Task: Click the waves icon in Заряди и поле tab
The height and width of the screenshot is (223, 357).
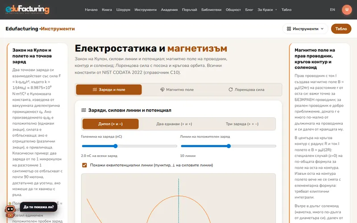Action: [95, 90]
